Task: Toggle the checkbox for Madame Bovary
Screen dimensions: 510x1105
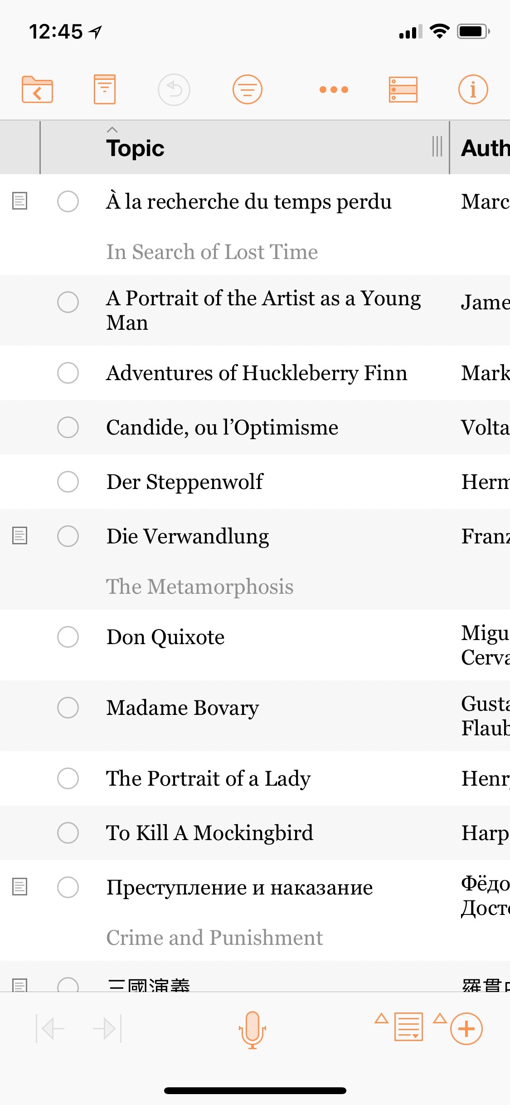Action: pyautogui.click(x=68, y=707)
